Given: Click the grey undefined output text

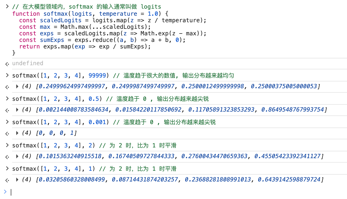Looking at the screenshot, I should tap(28, 63).
